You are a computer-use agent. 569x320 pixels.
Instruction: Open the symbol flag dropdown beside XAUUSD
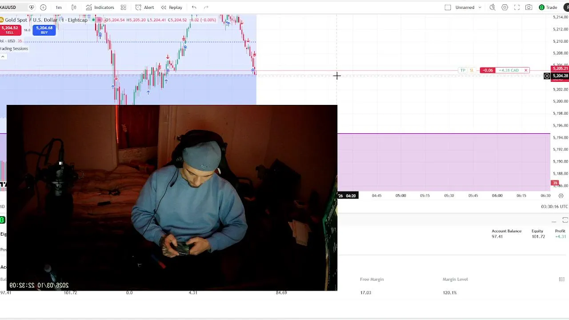(x=32, y=7)
